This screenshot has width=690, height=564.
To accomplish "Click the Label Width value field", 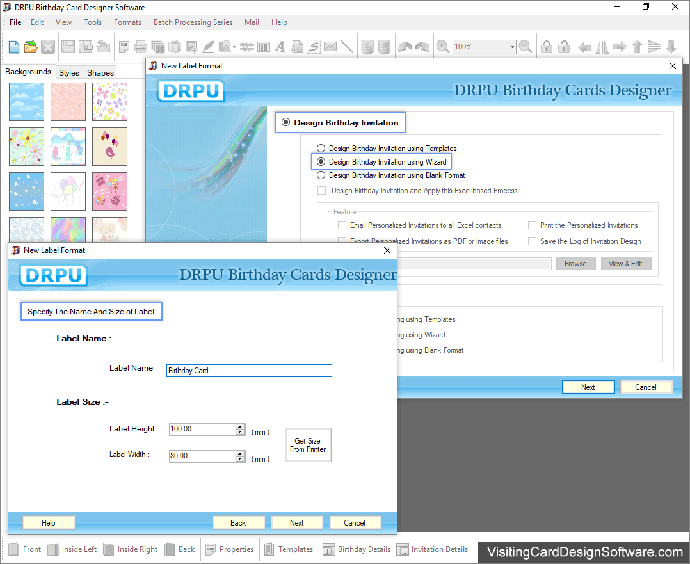I will click(202, 456).
